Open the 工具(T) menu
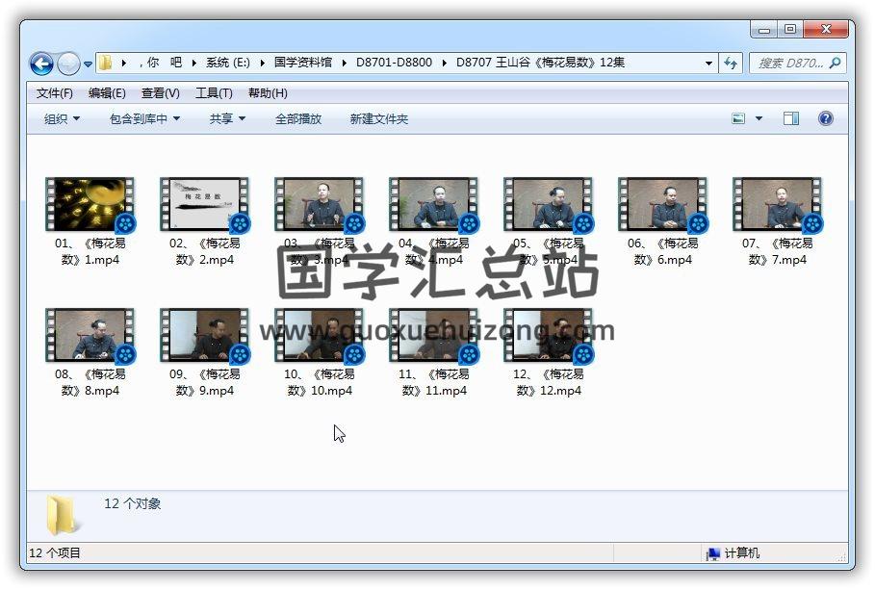Screen dimensions: 875x590 214,93
